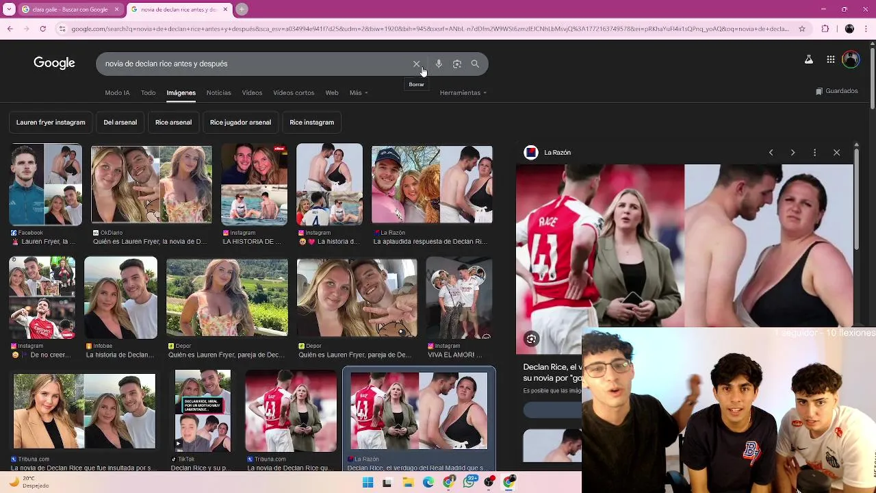
Task: Submit search with the magnifier icon
Action: [x=475, y=64]
